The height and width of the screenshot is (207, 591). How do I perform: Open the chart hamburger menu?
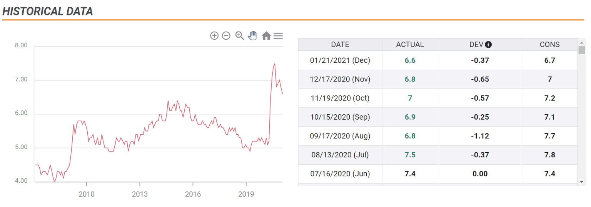pos(278,36)
